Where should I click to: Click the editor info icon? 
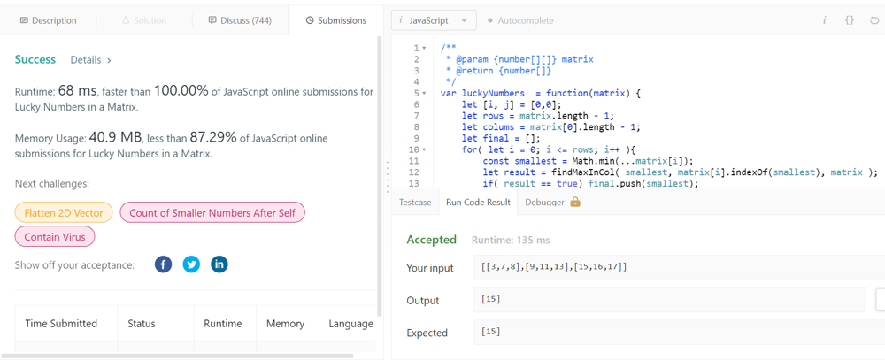pyautogui.click(x=824, y=20)
